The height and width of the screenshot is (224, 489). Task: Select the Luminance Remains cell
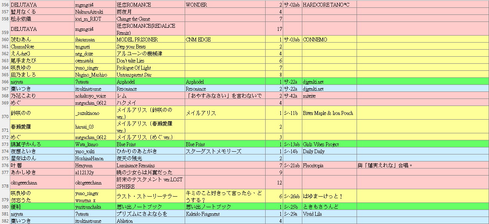(x=150, y=165)
